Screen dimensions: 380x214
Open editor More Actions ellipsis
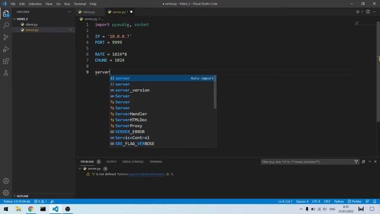point(375,12)
